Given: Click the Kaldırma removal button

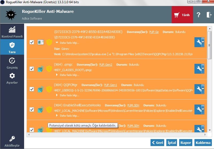Looking at the screenshot, I should [x=203, y=143].
